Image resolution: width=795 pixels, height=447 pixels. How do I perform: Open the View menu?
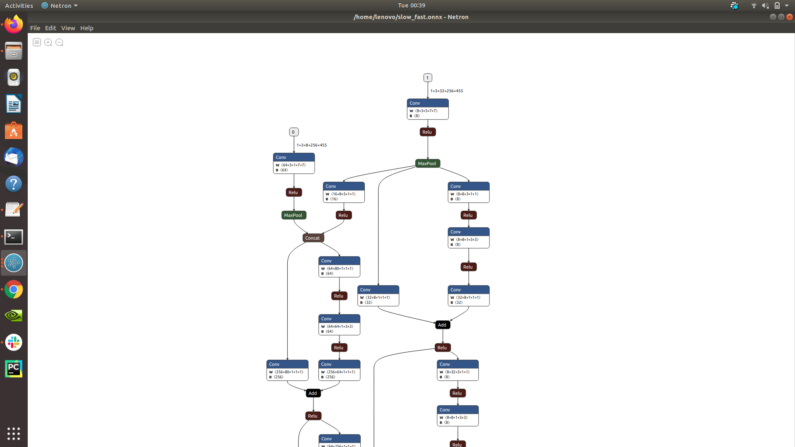[67, 28]
